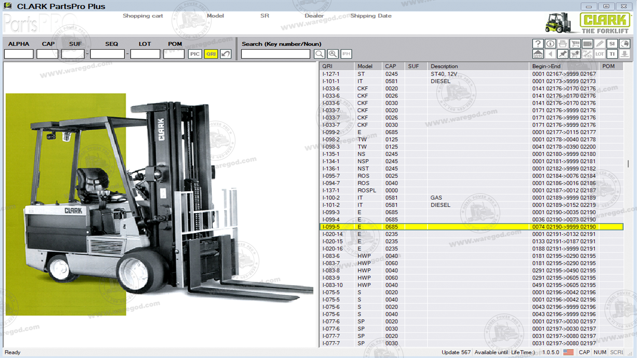Sort by the Description column header

click(x=444, y=66)
